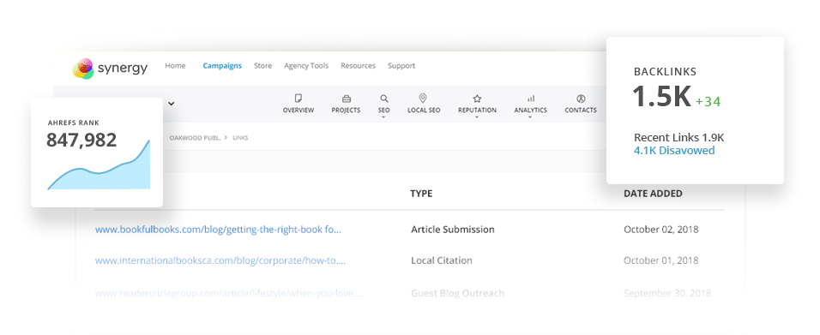
Task: Click the Guest Blog Outreach type cell
Action: click(457, 293)
